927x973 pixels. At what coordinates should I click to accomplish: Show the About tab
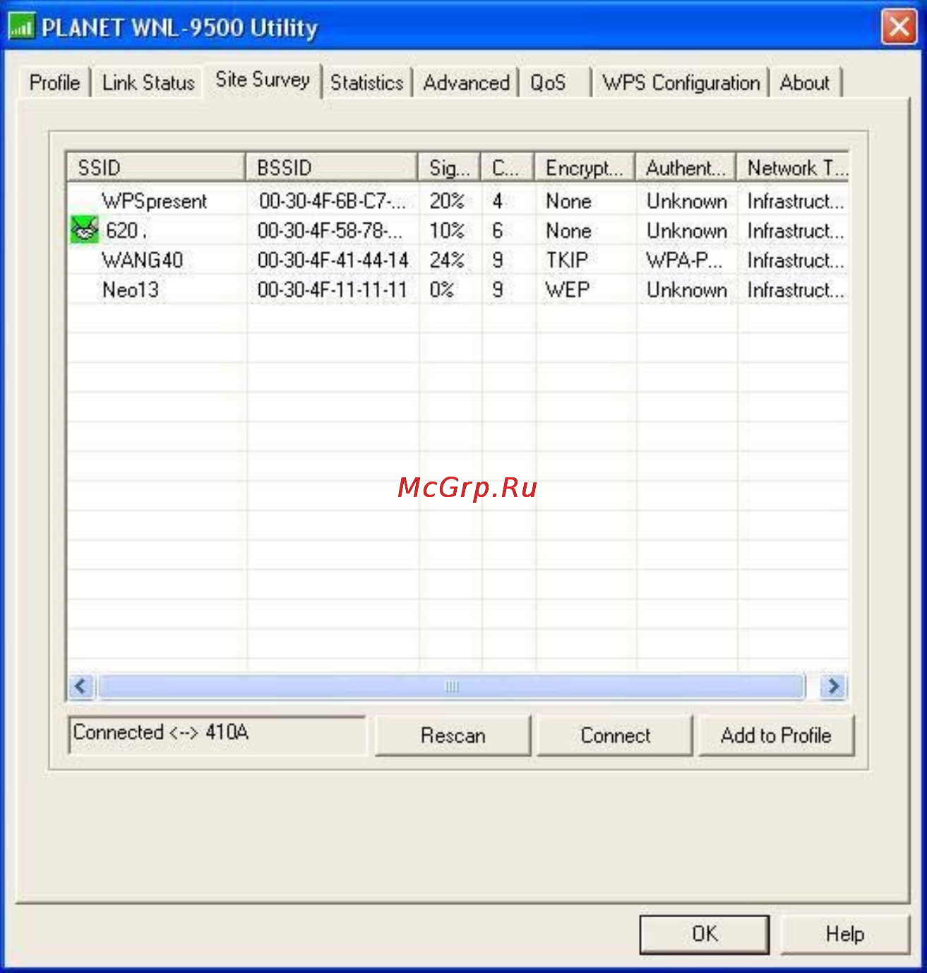click(804, 83)
